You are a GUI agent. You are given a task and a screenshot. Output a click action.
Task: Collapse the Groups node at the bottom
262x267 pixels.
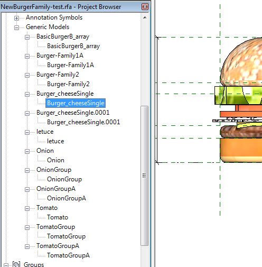point(6,265)
